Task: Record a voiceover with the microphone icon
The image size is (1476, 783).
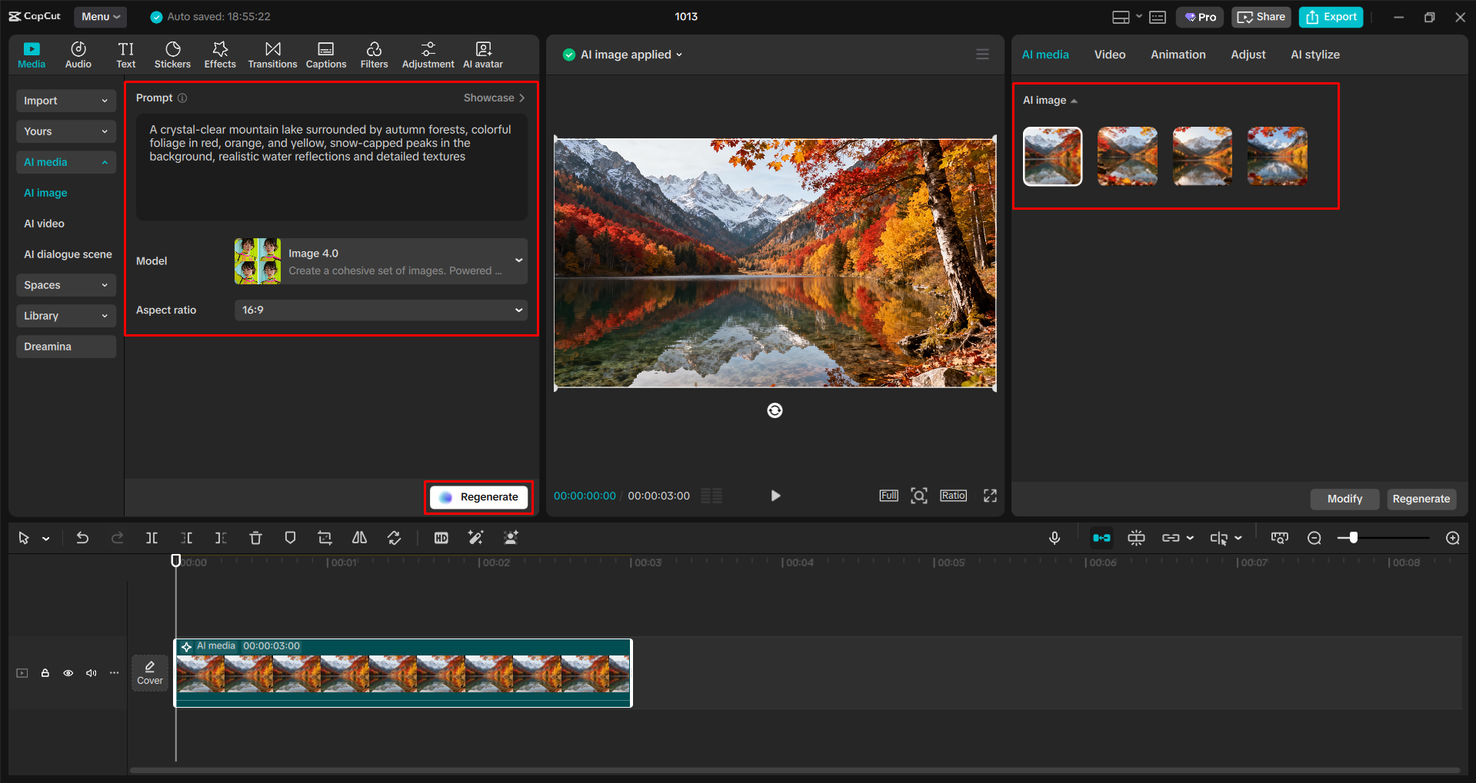Action: (1055, 538)
